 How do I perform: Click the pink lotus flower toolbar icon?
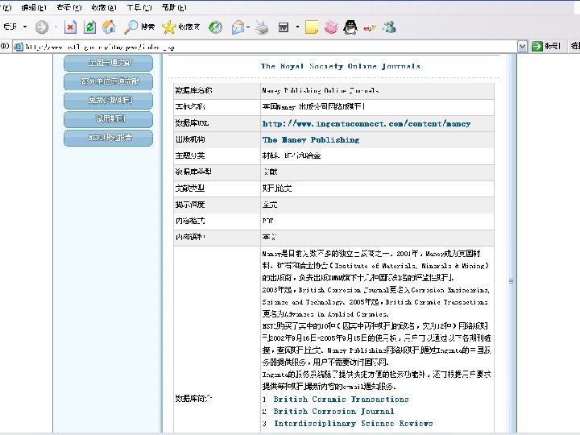(331, 27)
